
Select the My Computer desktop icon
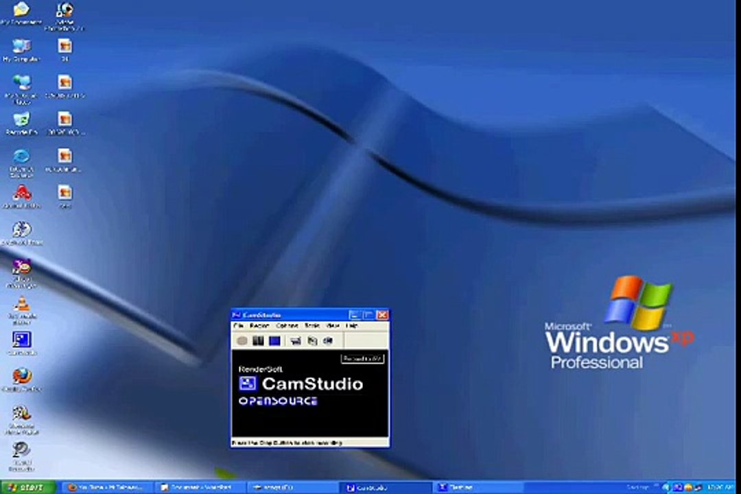point(21,50)
